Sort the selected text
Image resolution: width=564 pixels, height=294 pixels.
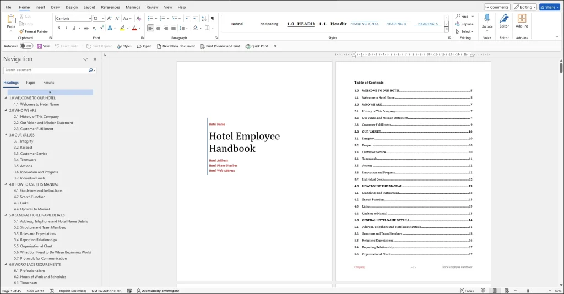click(x=204, y=18)
